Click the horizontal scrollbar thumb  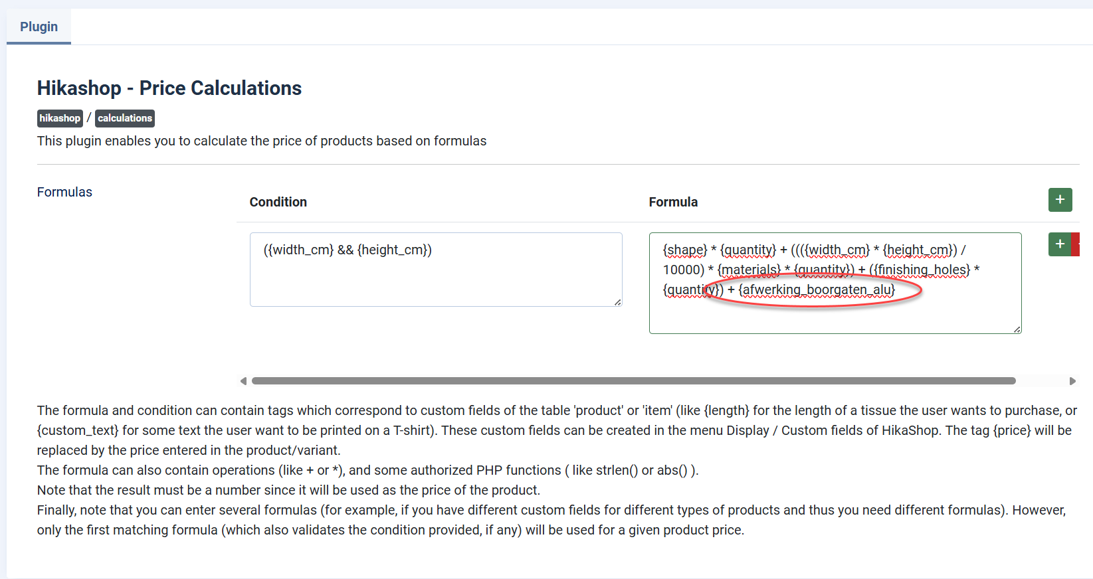(633, 381)
